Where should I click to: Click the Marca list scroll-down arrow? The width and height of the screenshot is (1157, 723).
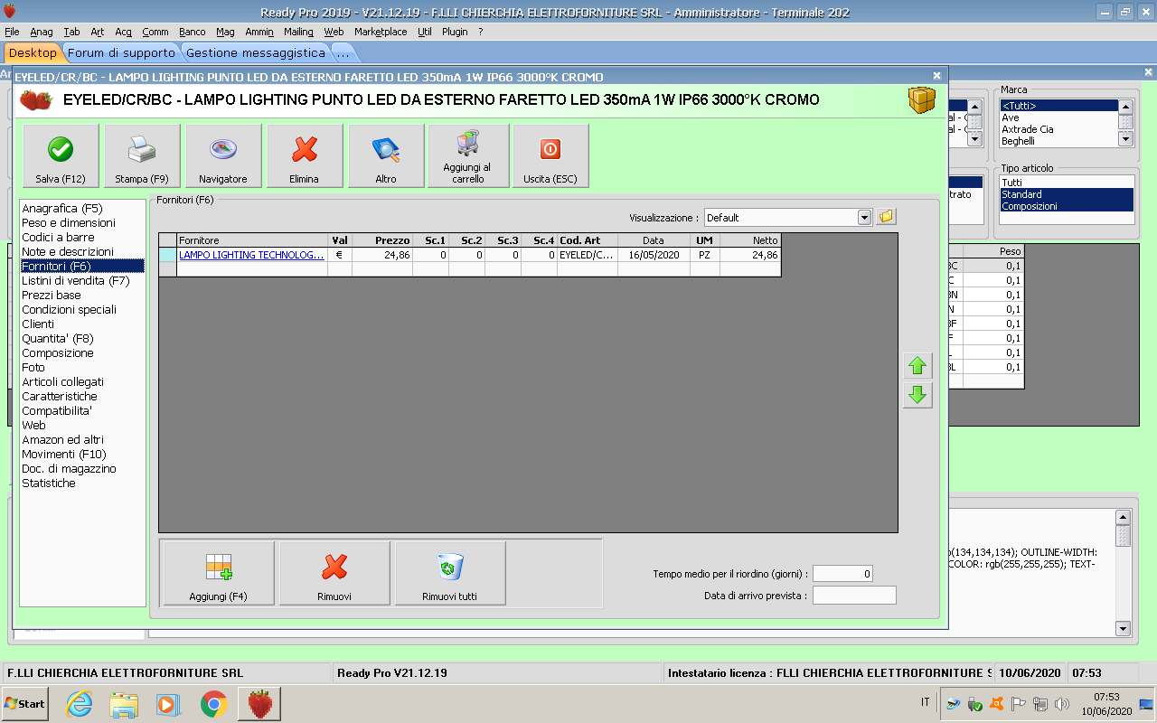(1125, 138)
